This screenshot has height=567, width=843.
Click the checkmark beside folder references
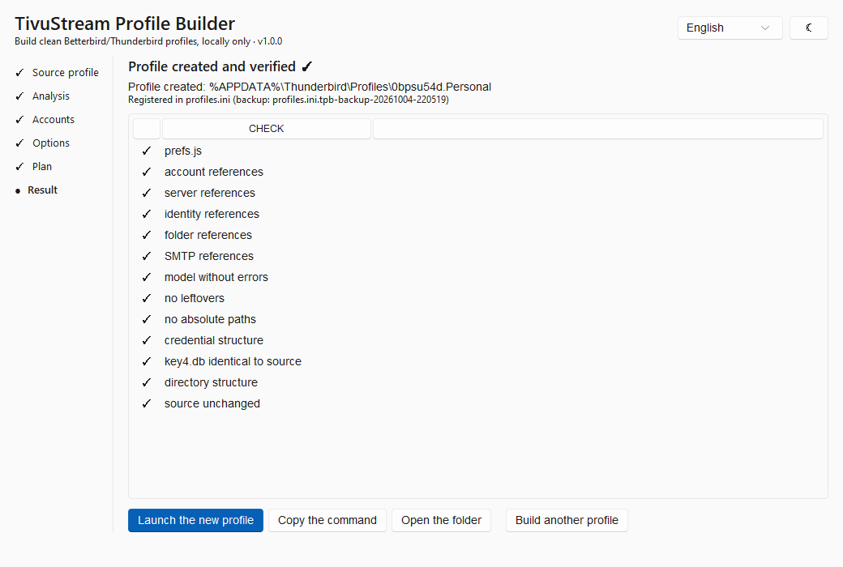(147, 236)
